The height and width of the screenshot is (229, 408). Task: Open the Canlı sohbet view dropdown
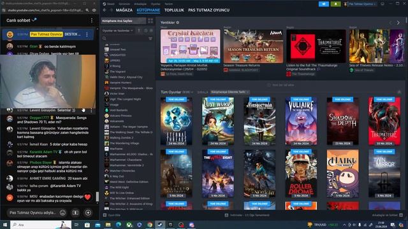tap(21, 20)
